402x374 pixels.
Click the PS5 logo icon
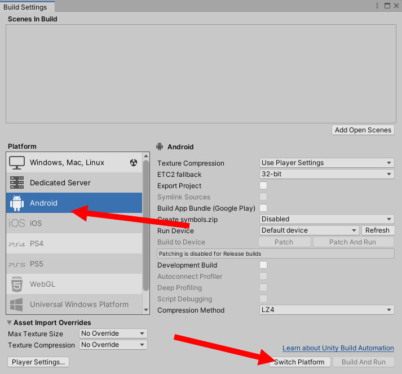coord(17,264)
